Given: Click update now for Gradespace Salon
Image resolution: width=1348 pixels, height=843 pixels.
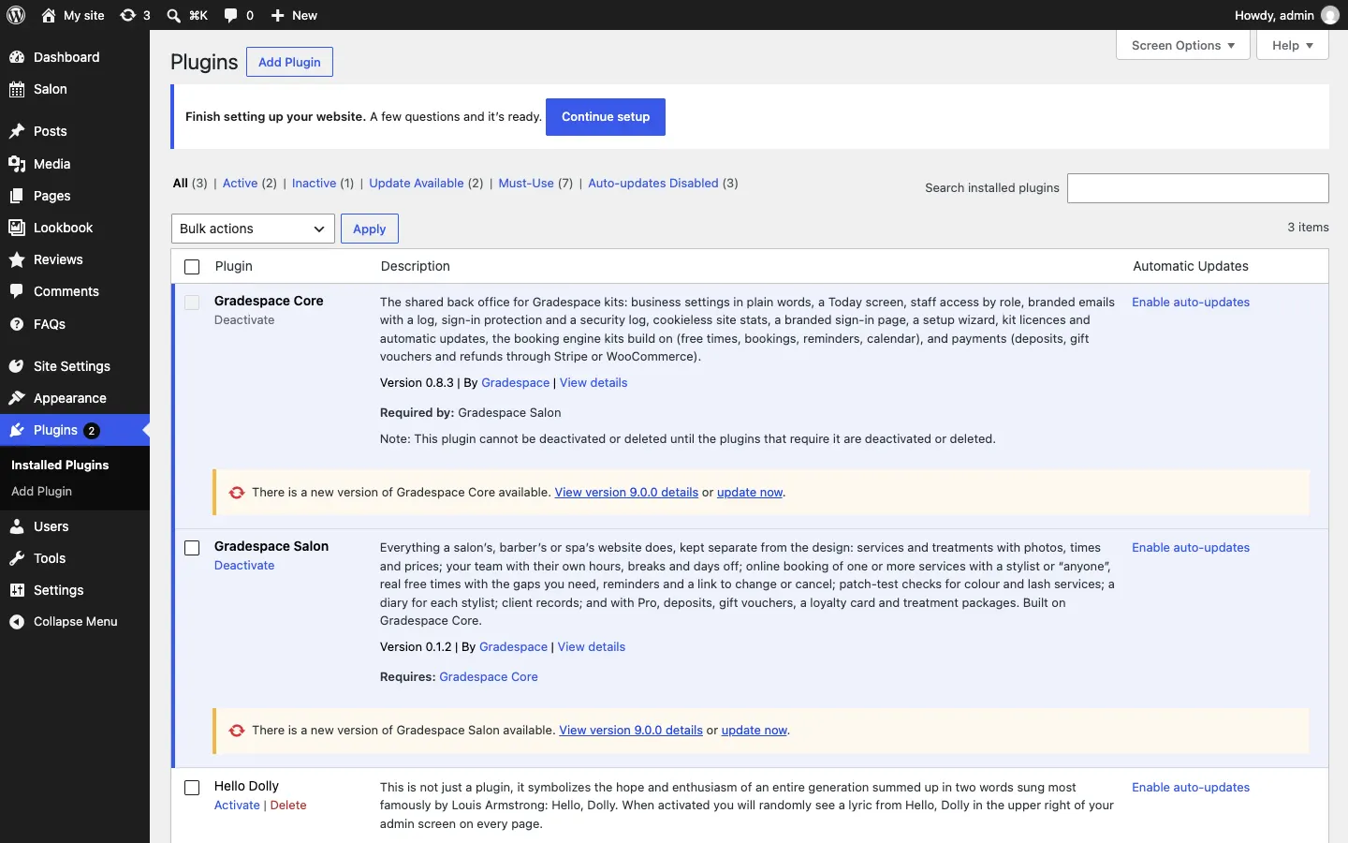Looking at the screenshot, I should (x=755, y=731).
